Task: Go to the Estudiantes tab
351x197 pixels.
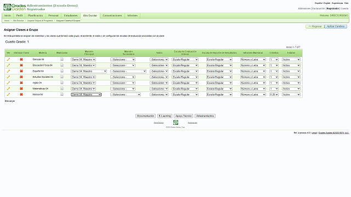Action: click(x=71, y=16)
